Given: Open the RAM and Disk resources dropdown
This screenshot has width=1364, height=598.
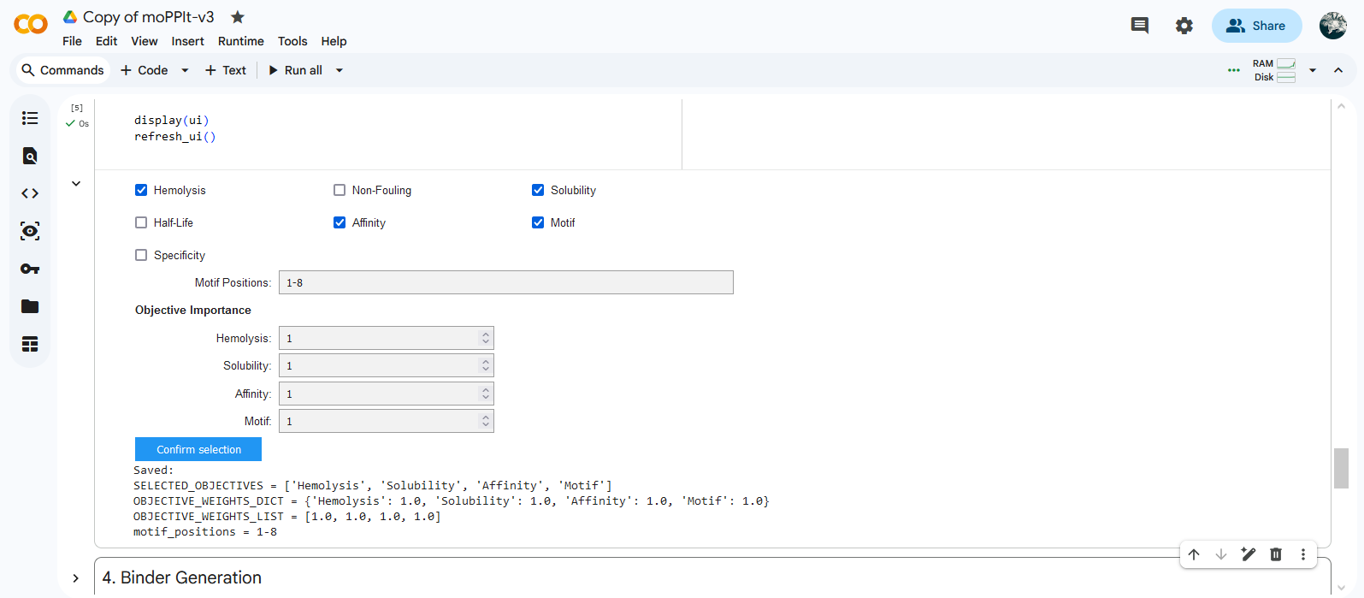Looking at the screenshot, I should [1312, 70].
